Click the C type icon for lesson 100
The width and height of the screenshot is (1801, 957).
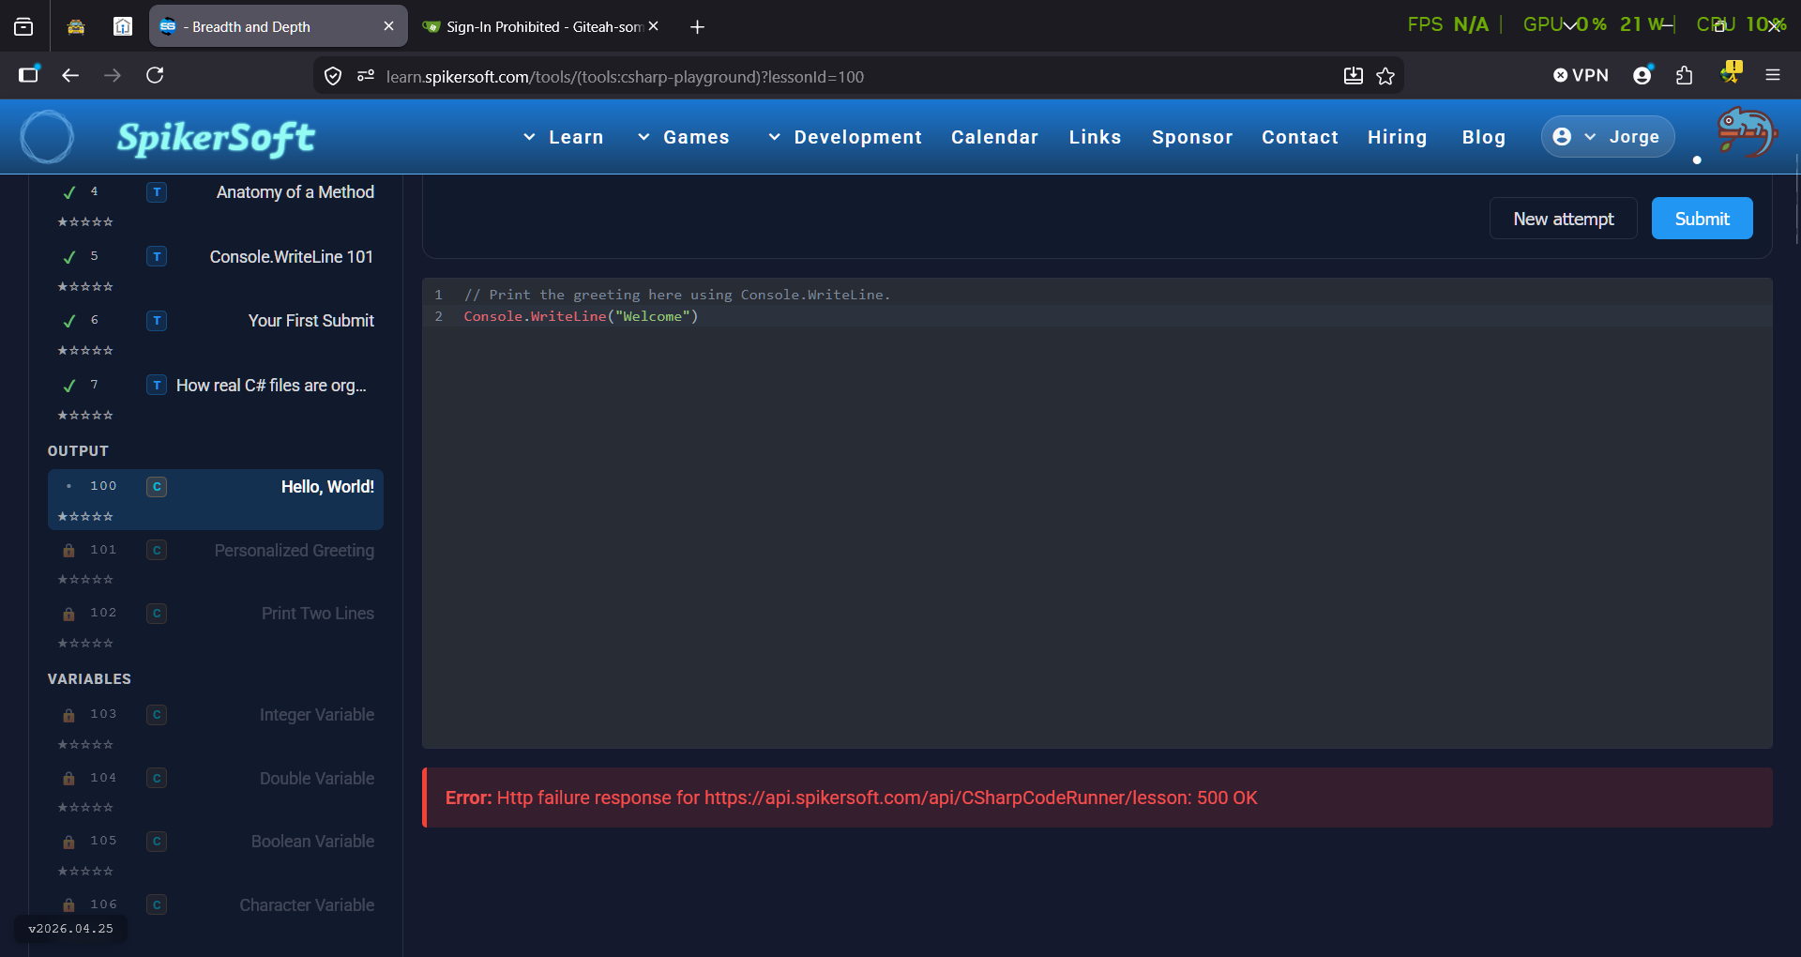157,487
